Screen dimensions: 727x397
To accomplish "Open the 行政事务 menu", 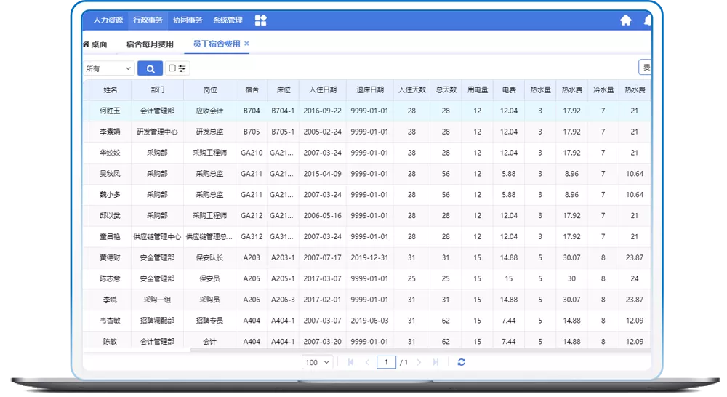I will (x=148, y=20).
